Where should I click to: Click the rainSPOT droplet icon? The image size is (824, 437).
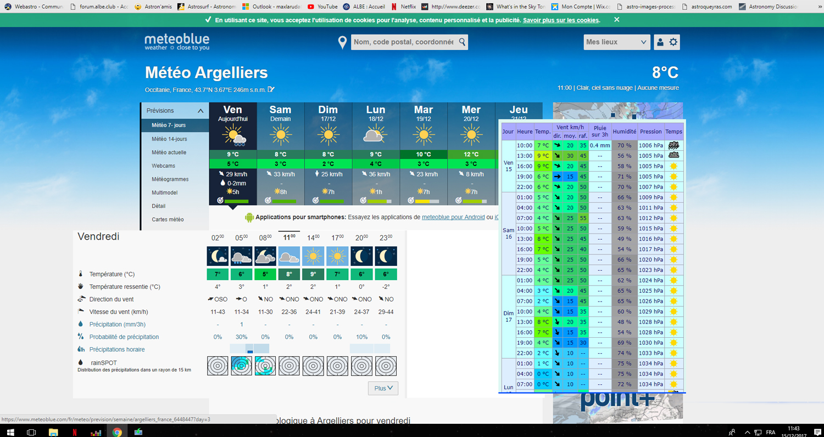tap(82, 361)
